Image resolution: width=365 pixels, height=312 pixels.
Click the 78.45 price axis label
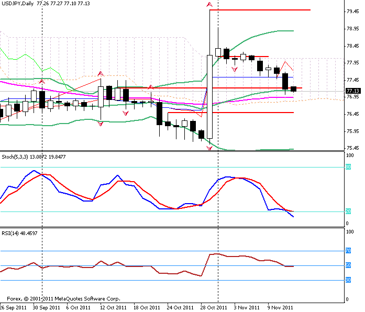tap(352, 46)
